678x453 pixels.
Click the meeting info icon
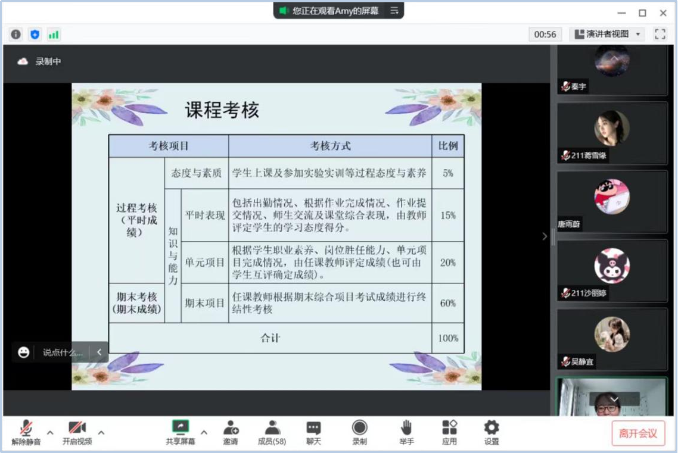click(x=16, y=35)
